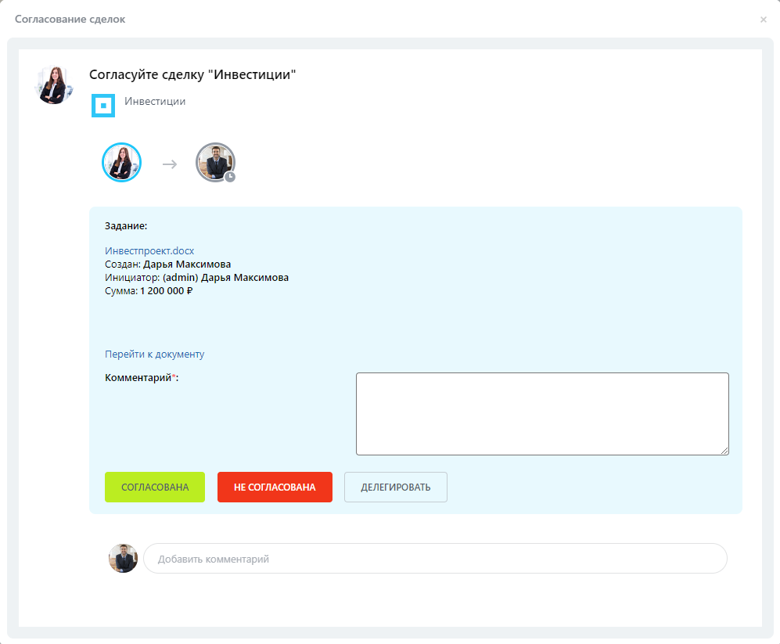Close the Согласование сделок dialog
Screen dimensions: 780x644
click(x=763, y=20)
